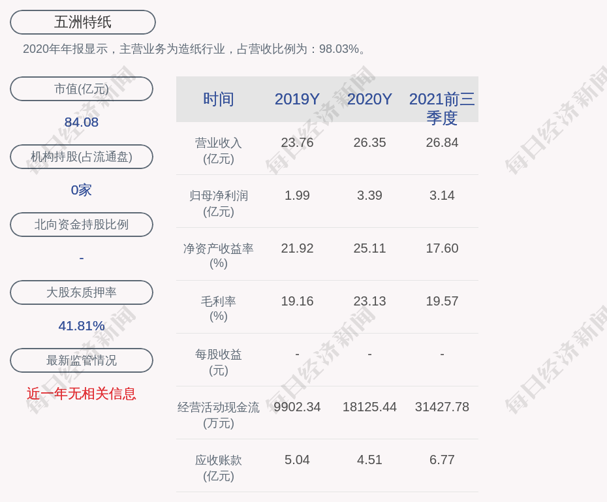Click the 41.81% pledge rate value
607x502 pixels.
82,326
